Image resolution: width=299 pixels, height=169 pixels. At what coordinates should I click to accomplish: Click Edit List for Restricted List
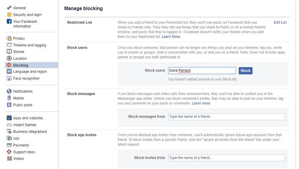(280, 22)
